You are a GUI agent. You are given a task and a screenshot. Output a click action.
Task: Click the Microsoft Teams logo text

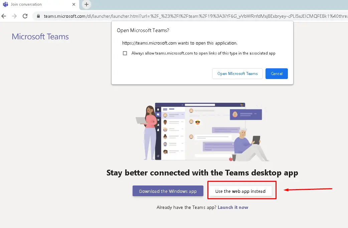click(x=40, y=36)
